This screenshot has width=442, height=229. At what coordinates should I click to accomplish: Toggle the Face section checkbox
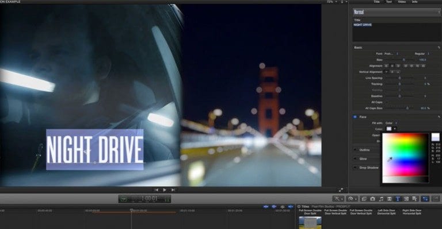[355, 117]
